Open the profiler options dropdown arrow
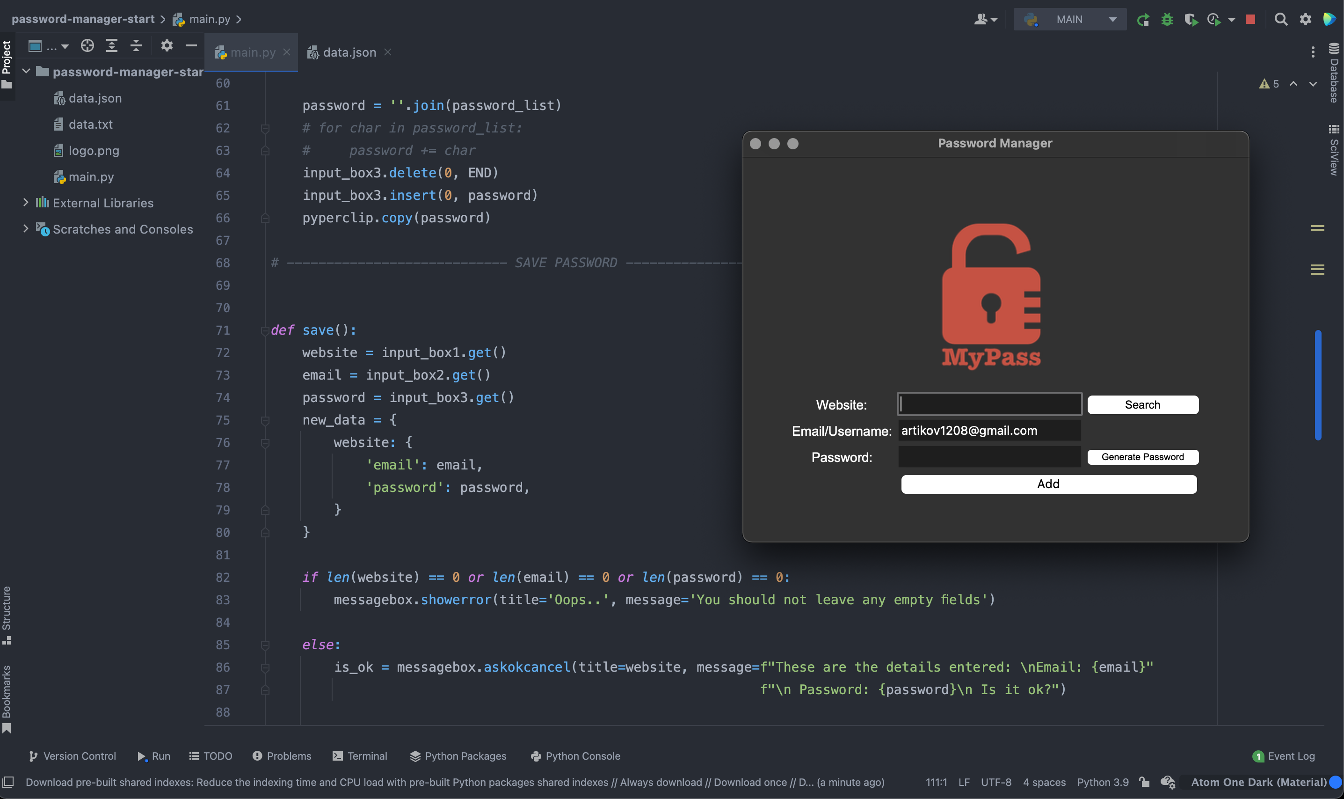Image resolution: width=1344 pixels, height=799 pixels. pos(1232,20)
